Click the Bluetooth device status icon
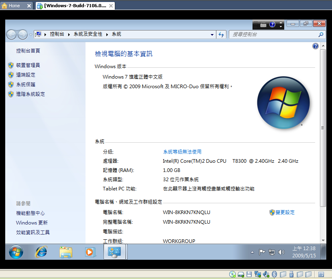The height and width of the screenshot is (279, 332). pyautogui.click(x=274, y=274)
